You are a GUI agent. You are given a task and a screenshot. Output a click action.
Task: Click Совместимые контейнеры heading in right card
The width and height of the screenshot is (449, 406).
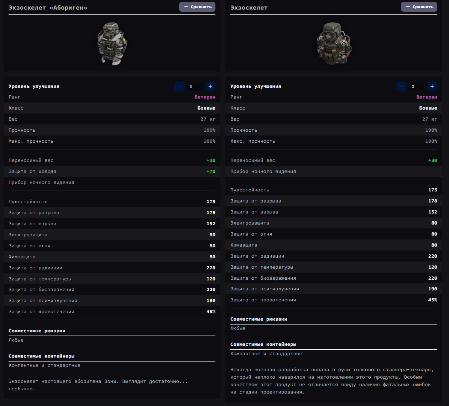[x=263, y=344]
